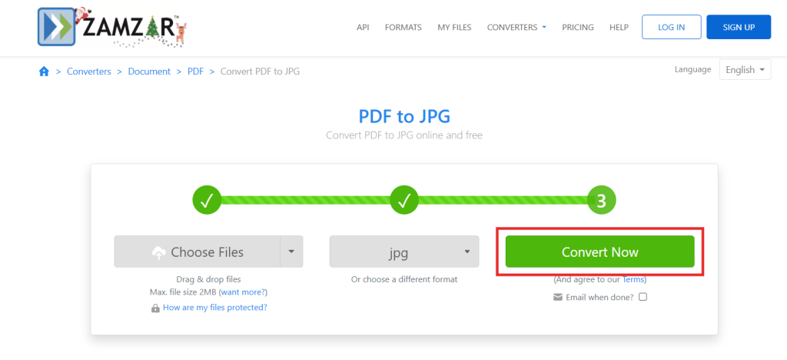
Task: Click 'Convert PDF to JPG online and free' subtitle
Action: (404, 135)
